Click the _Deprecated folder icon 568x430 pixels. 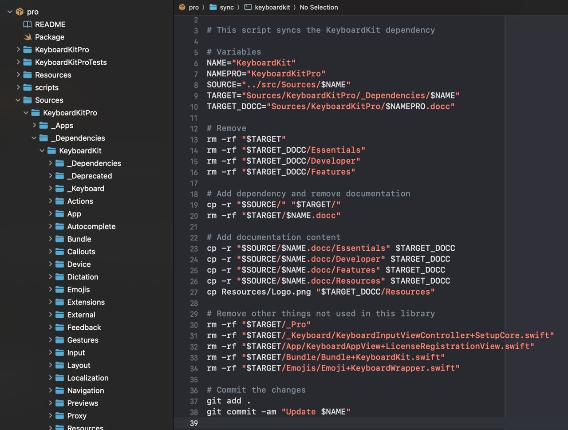click(x=59, y=176)
